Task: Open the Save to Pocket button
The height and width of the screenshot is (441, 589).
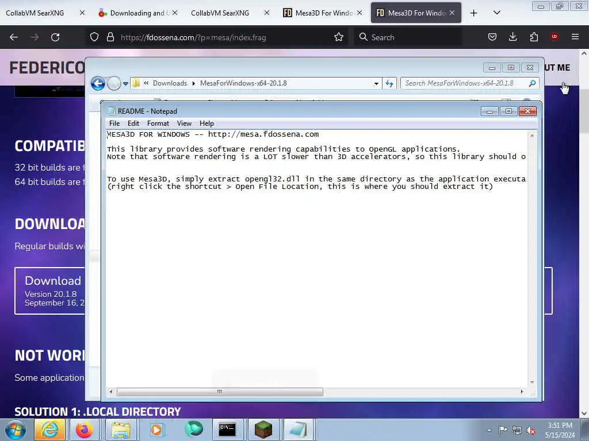Action: click(x=492, y=37)
